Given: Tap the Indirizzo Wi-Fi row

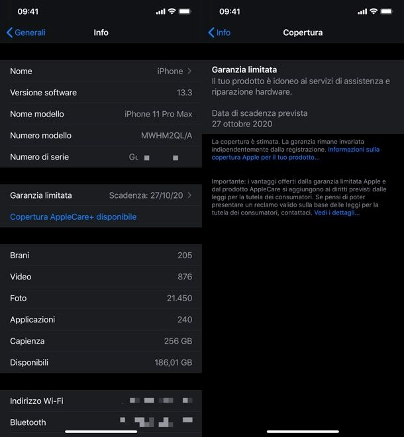Looking at the screenshot, I should click(x=101, y=401).
